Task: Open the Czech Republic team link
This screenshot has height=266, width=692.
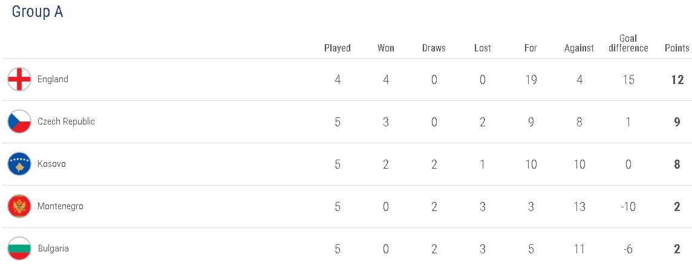Action: click(66, 122)
